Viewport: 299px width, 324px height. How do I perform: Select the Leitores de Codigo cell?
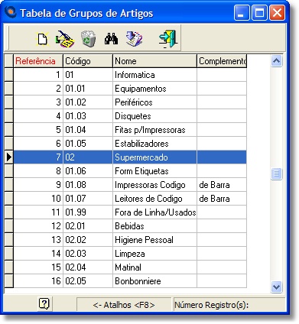coord(154,199)
